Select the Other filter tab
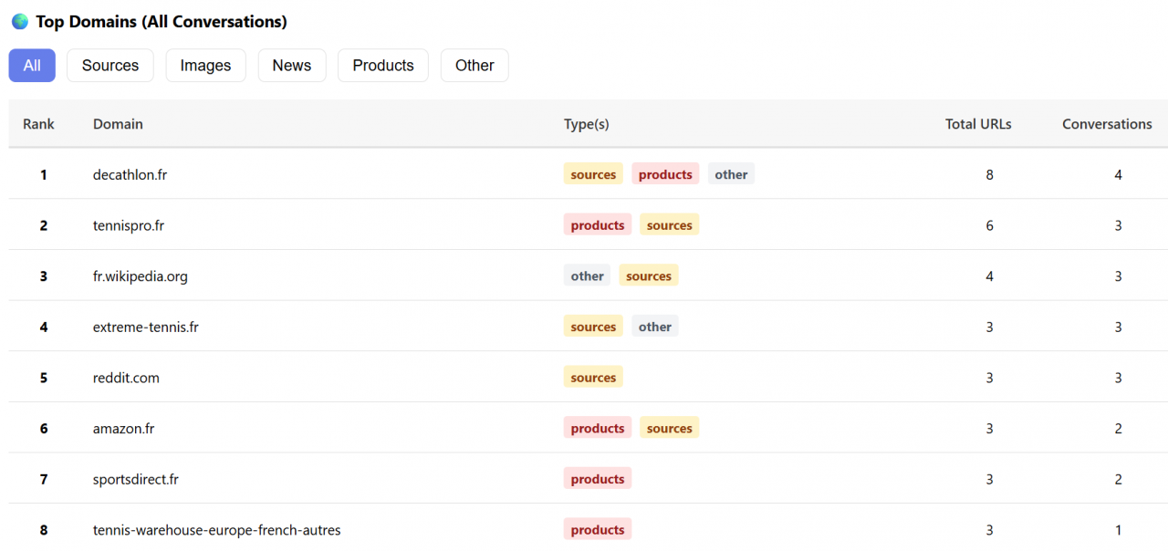 click(474, 66)
